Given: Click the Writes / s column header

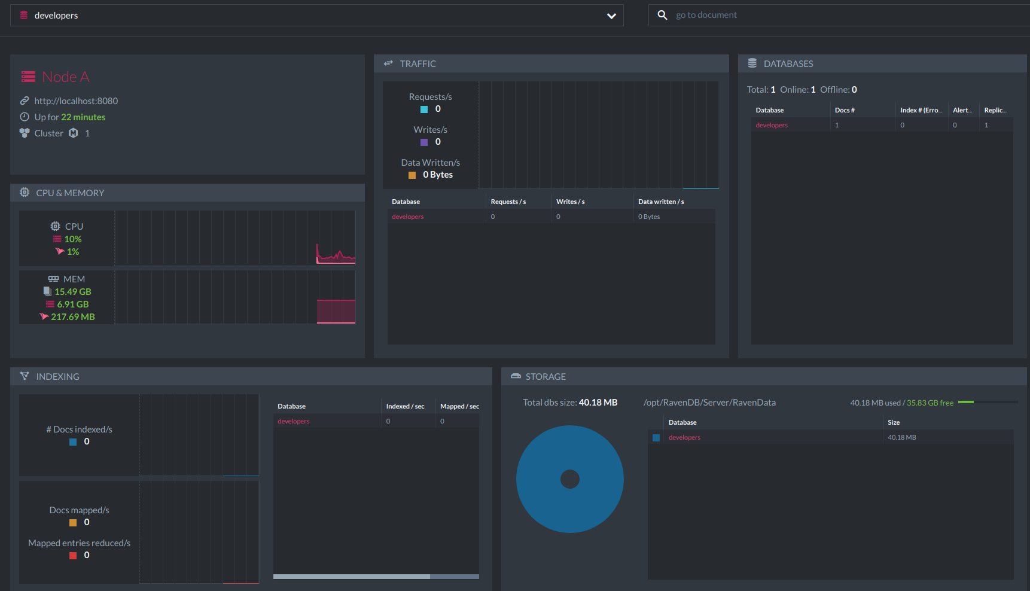Looking at the screenshot, I should click(x=571, y=202).
